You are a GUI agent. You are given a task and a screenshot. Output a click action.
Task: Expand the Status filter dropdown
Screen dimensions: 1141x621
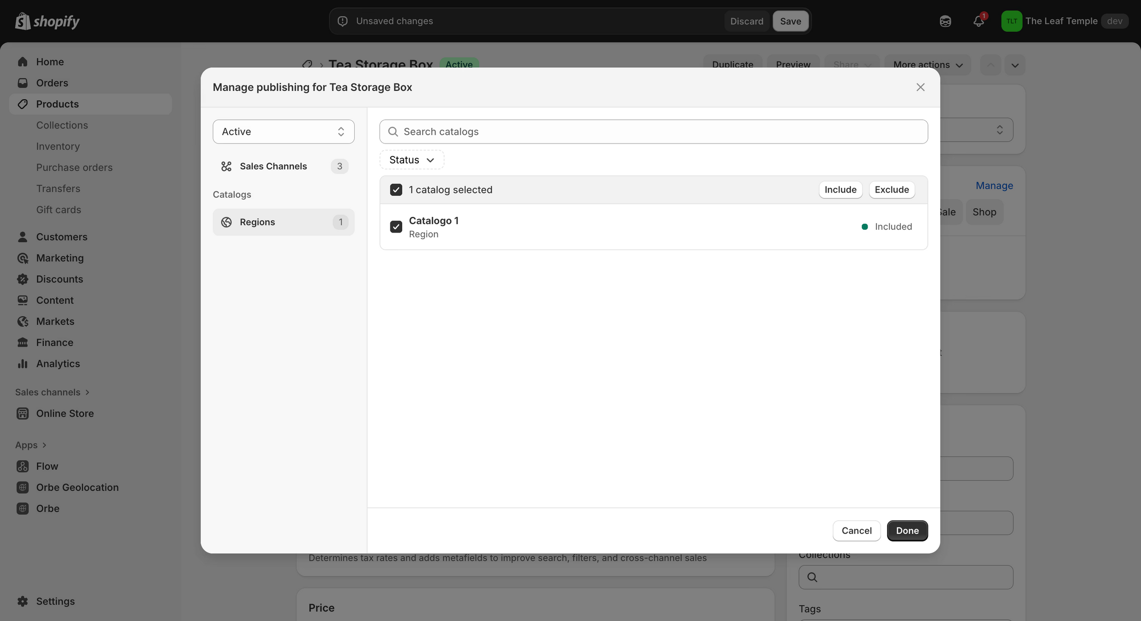click(412, 160)
